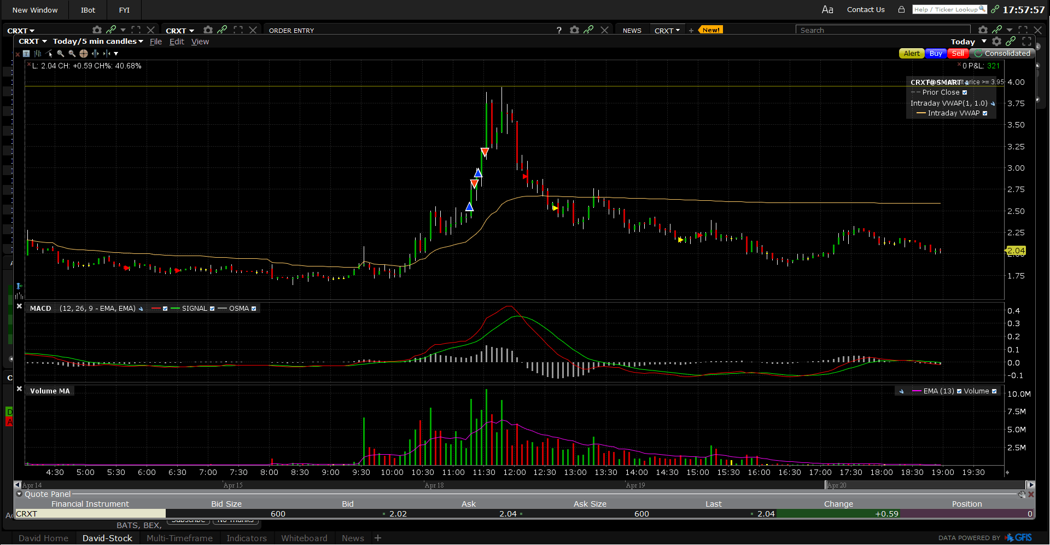
Task: Toggle the SIGNAL line checkbox
Action: click(x=212, y=309)
